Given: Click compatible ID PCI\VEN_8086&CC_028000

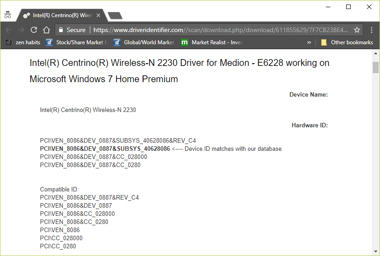Looking at the screenshot, I should (77, 214).
